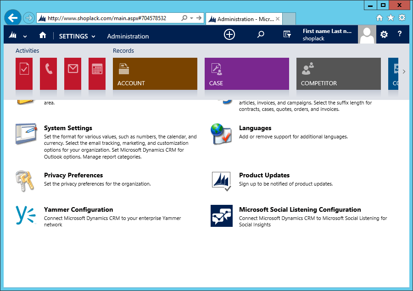Screen dimensions: 413x291
Task: Open the Privacy Preferences link
Action: 73,175
